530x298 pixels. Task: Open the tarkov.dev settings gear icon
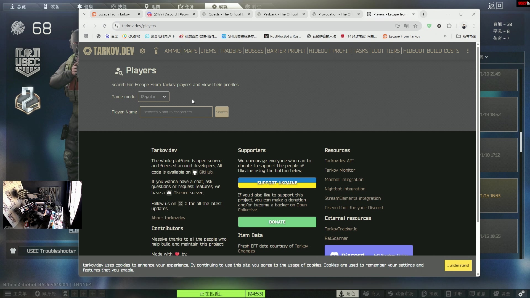[142, 51]
